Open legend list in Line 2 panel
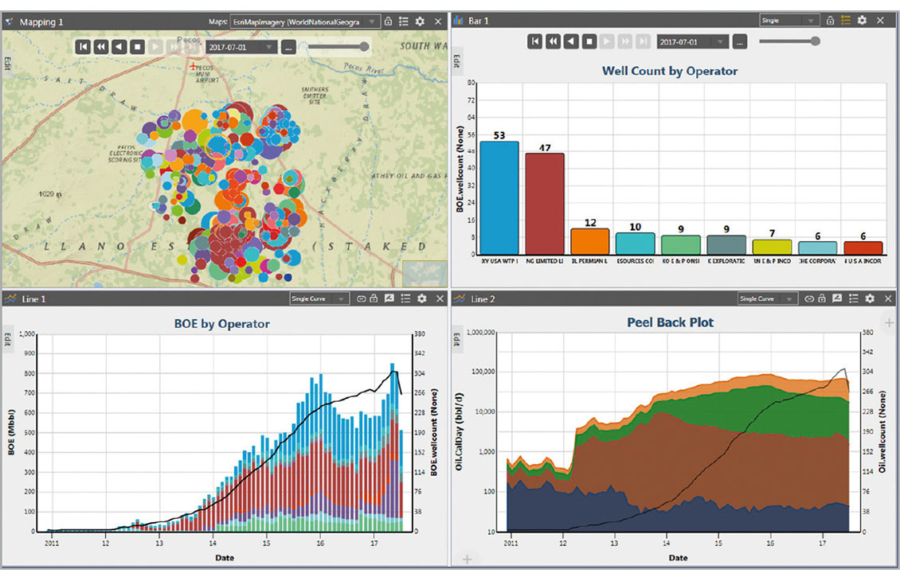The width and height of the screenshot is (900, 581). coord(854,298)
